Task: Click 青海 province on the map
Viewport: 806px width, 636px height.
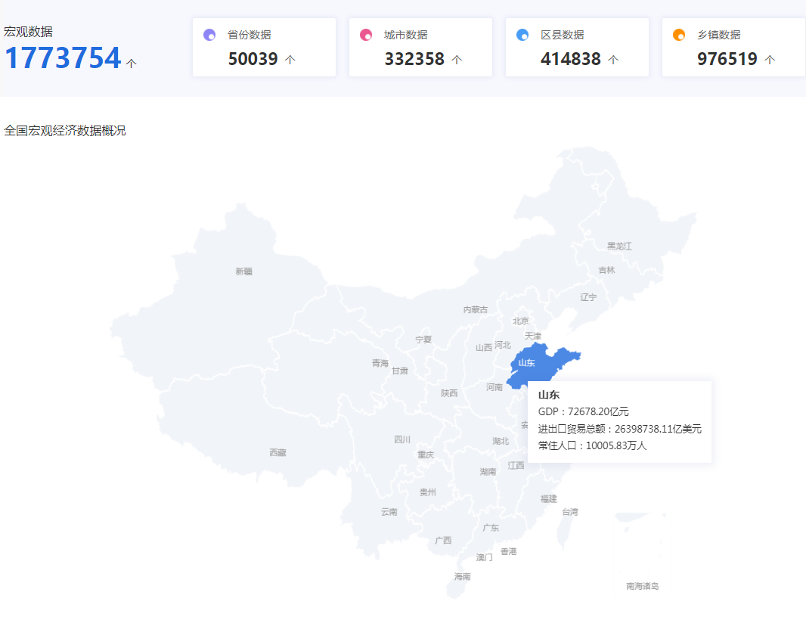Action: point(380,363)
